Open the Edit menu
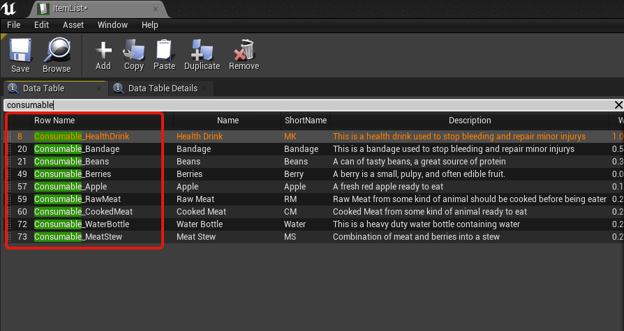This screenshot has width=624, height=331. [41, 25]
